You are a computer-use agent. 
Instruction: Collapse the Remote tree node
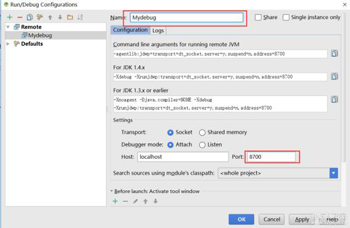pos(8,27)
